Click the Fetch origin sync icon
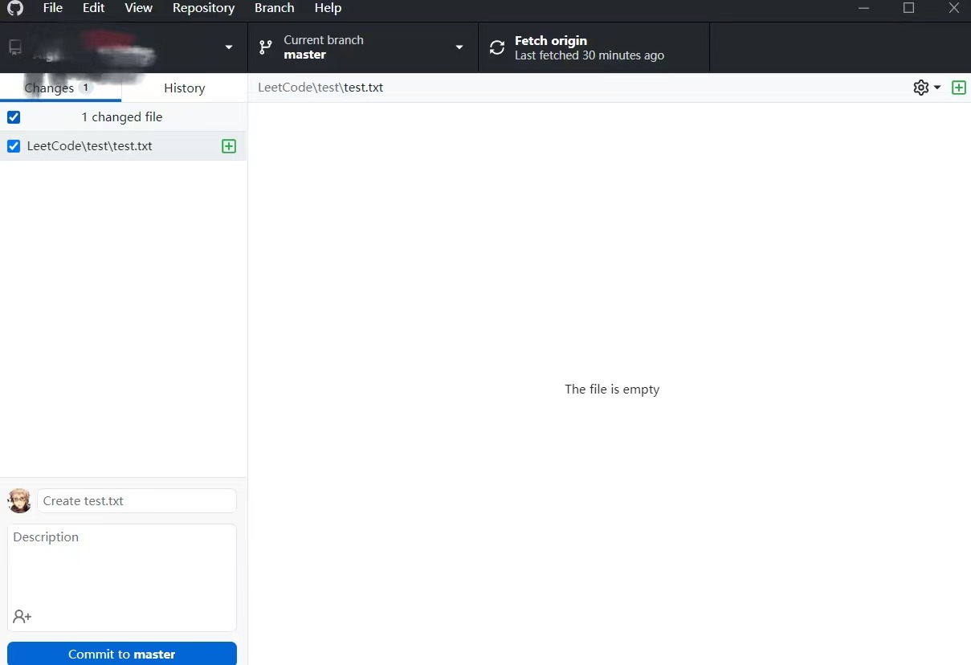The image size is (971, 665). click(x=496, y=47)
